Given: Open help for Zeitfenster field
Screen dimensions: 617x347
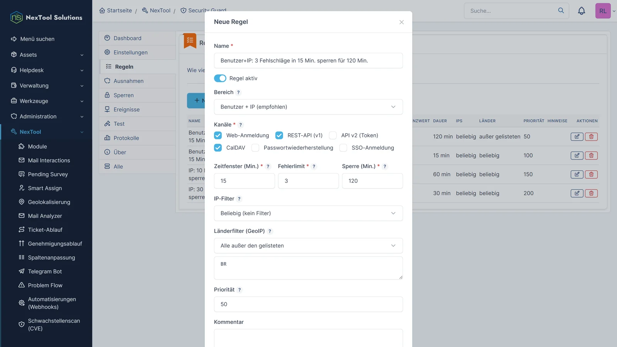Looking at the screenshot, I should coord(268,167).
